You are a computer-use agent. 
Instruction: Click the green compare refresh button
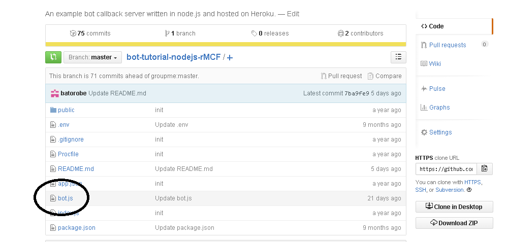(x=53, y=57)
